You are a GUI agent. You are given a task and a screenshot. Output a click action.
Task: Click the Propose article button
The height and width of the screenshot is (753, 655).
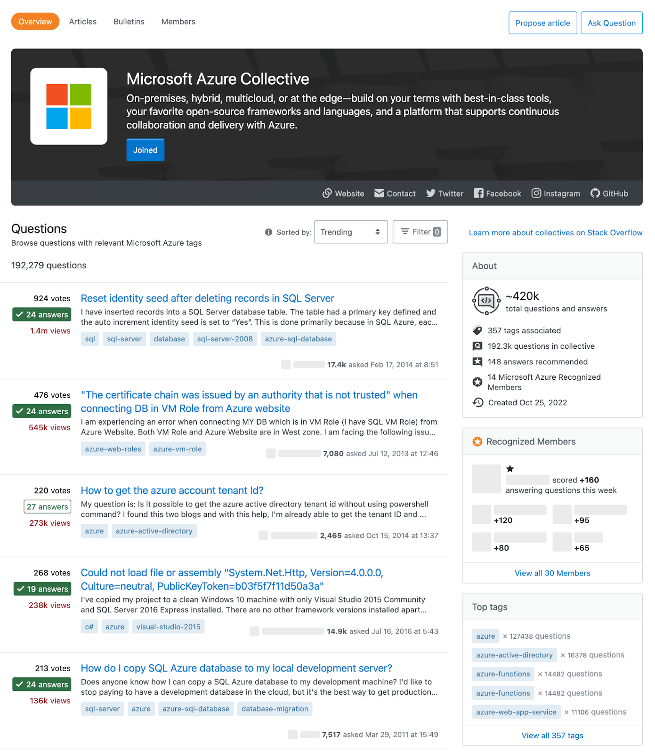point(543,23)
